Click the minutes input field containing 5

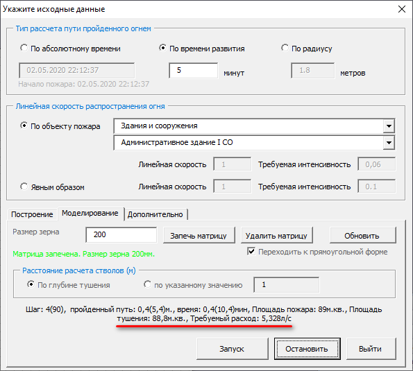(194, 71)
